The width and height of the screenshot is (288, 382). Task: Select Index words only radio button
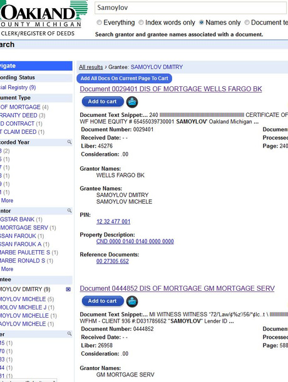coord(141,23)
